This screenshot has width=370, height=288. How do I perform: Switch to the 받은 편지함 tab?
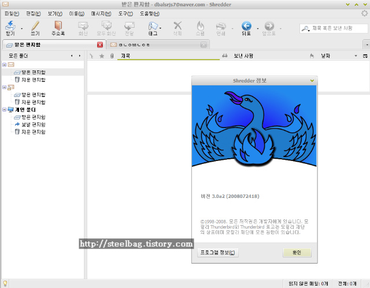[53, 44]
